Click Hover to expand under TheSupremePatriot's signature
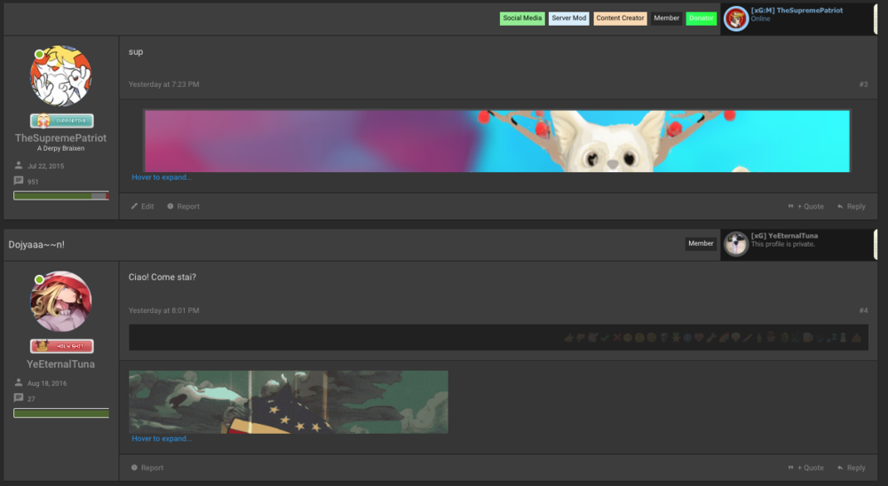888x486 pixels. (x=162, y=177)
